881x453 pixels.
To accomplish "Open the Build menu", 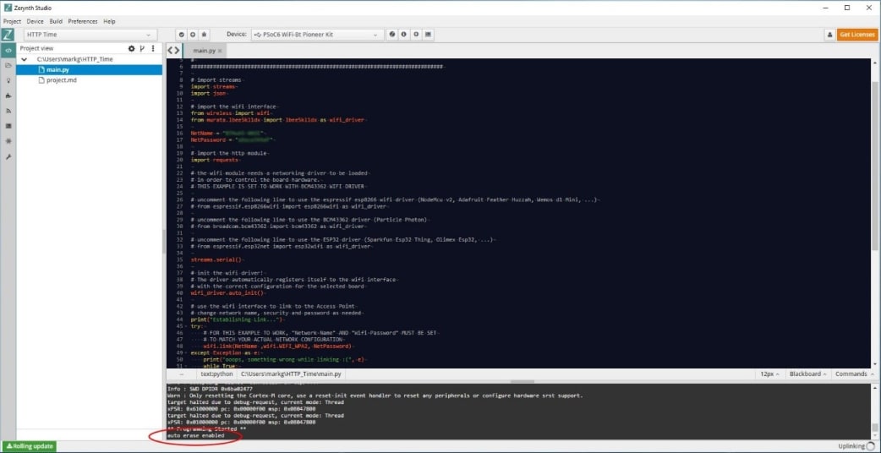I will [x=56, y=21].
